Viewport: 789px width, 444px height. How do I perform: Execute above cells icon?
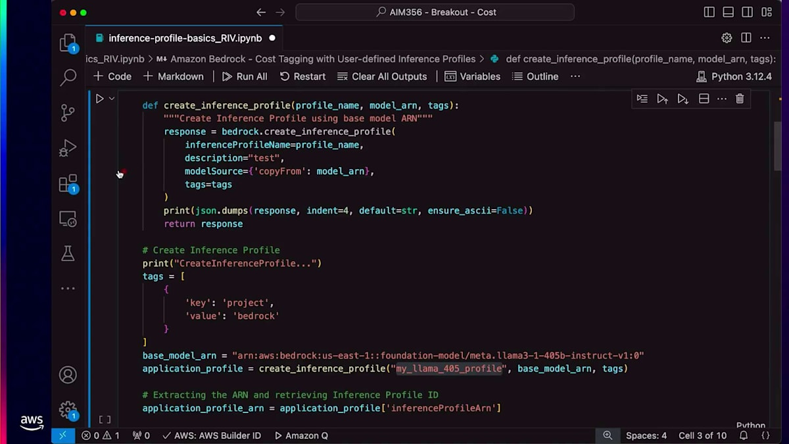663,99
